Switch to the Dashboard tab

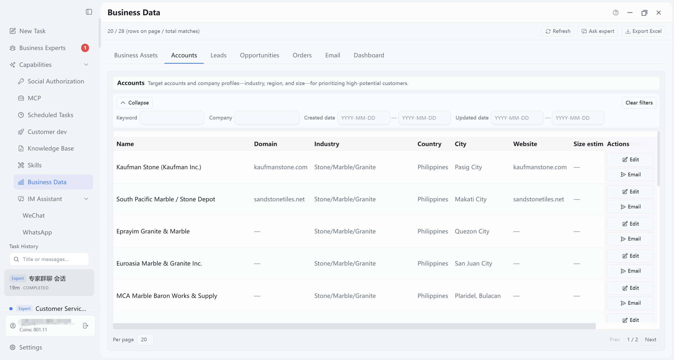click(369, 55)
